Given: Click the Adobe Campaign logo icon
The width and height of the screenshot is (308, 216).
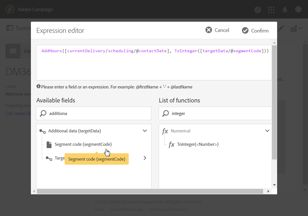Looking at the screenshot, I should pos(10,9).
